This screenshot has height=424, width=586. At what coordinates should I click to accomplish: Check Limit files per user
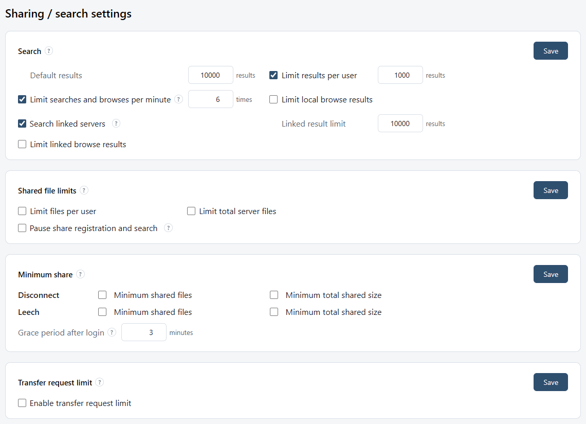pyautogui.click(x=22, y=211)
